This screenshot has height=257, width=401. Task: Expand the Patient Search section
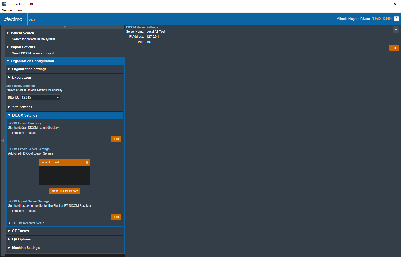click(22, 33)
